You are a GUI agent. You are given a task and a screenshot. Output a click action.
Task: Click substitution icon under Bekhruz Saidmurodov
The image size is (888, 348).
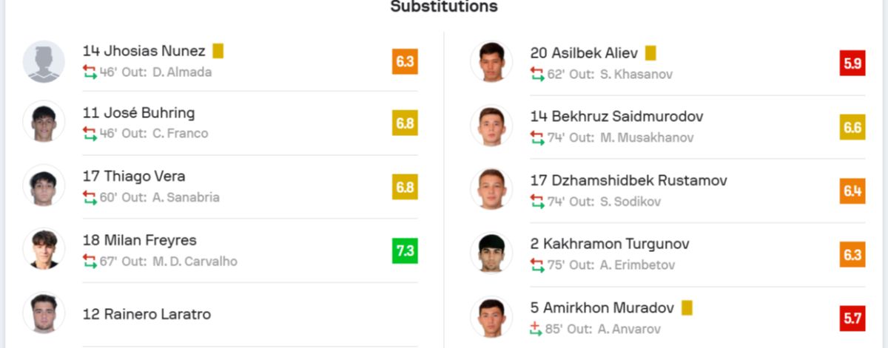tap(537, 137)
